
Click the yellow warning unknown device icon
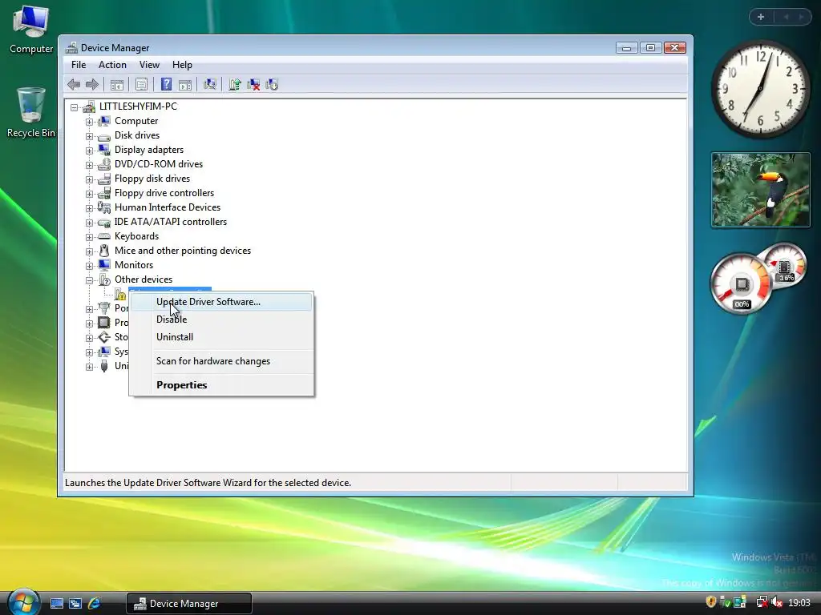point(120,294)
